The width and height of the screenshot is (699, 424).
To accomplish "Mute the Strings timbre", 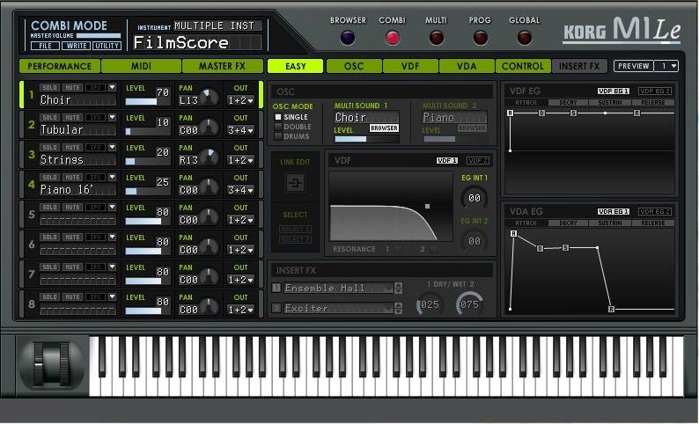I will pos(73,148).
